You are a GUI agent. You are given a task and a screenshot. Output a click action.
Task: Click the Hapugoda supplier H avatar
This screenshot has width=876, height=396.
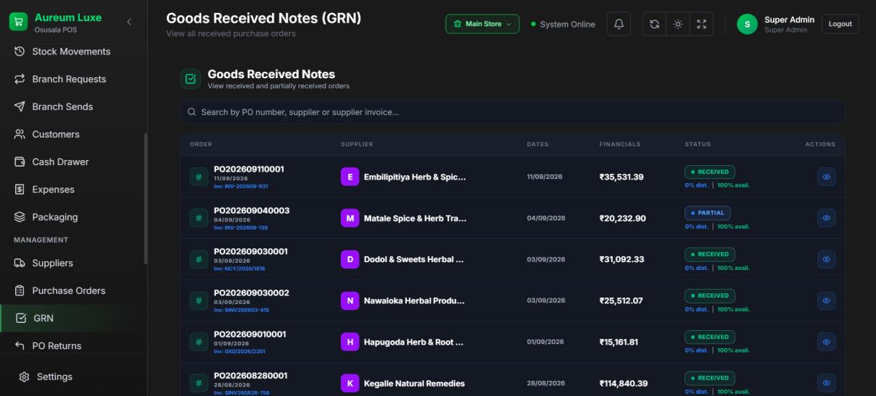point(350,342)
